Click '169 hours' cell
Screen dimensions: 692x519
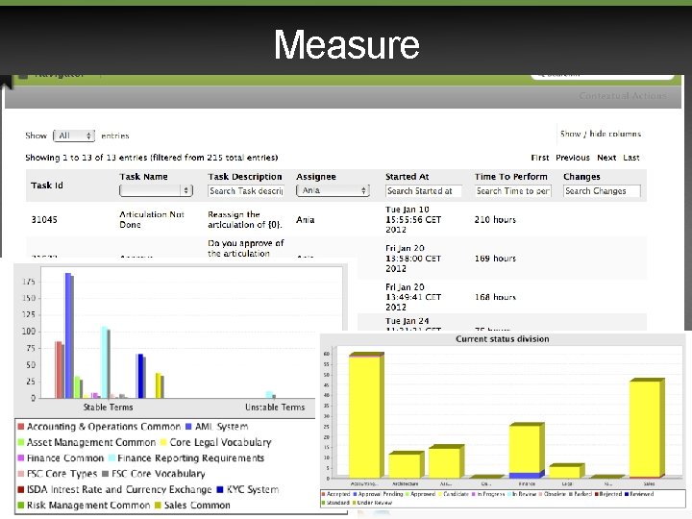click(x=495, y=259)
